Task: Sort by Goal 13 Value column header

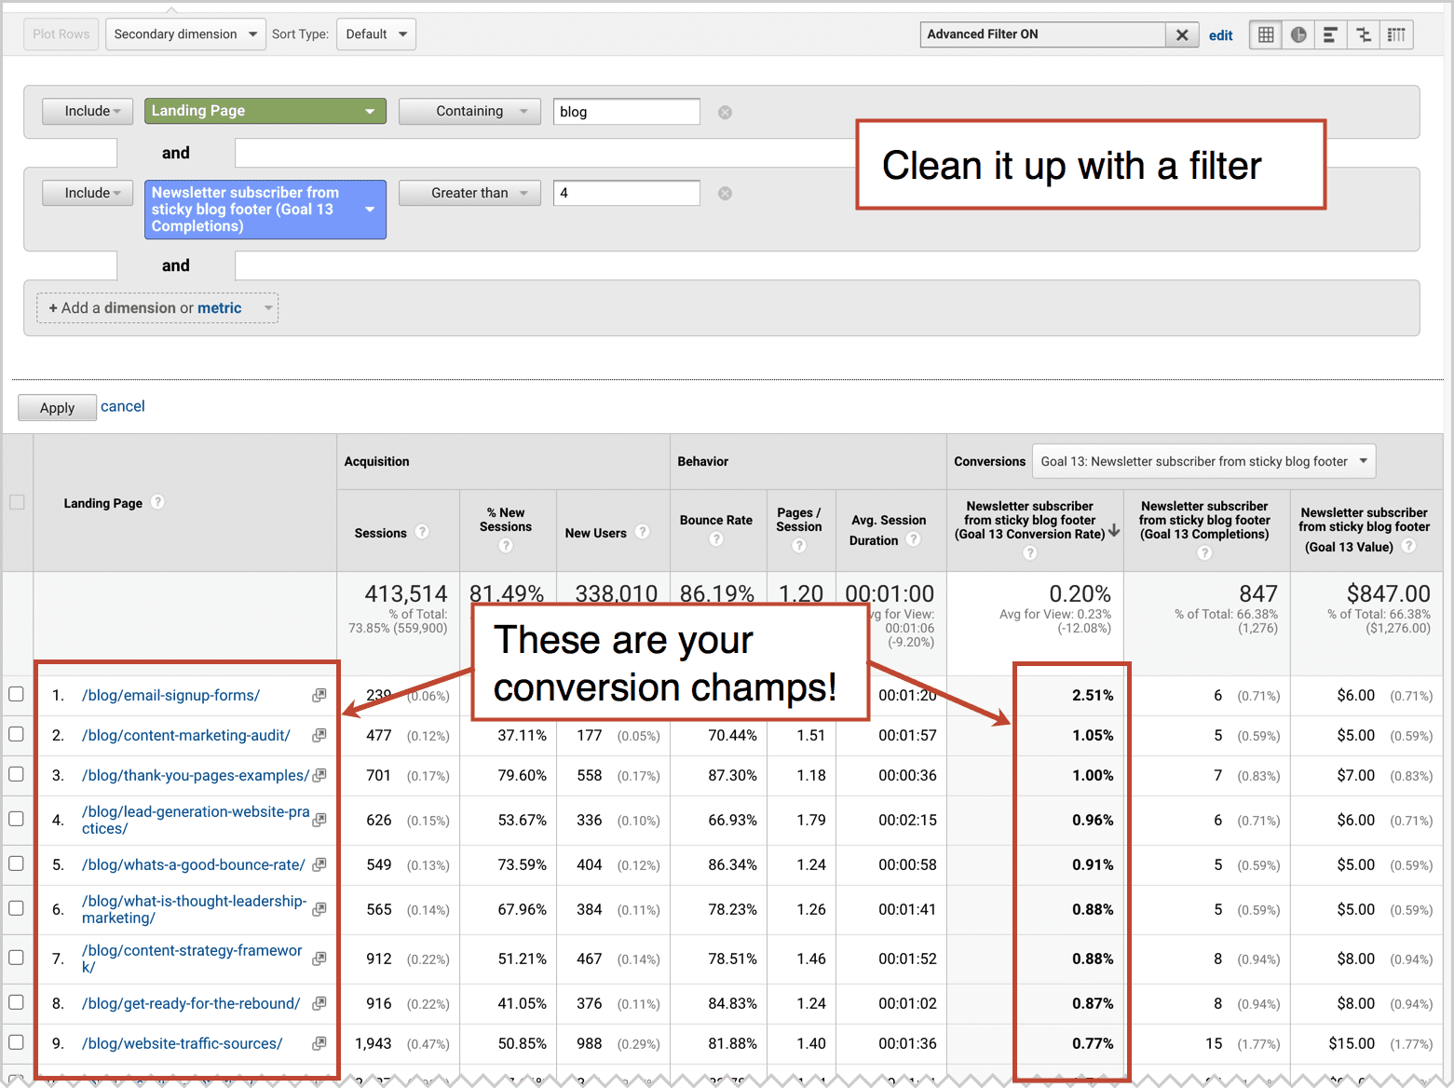Action: (x=1364, y=529)
